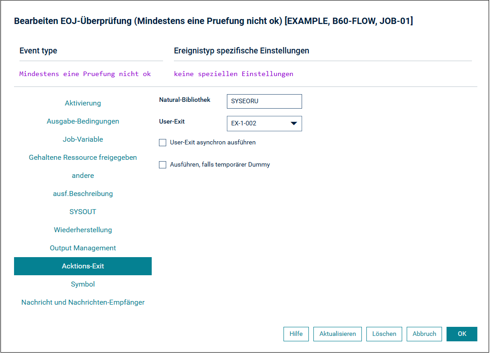Tick 'Ausführen, falls temporärer Dummy' checkbox
490x354 pixels.
coord(163,165)
